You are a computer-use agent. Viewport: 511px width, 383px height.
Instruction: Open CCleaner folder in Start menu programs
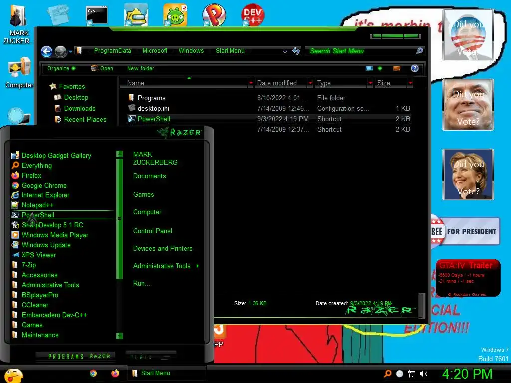coord(35,305)
